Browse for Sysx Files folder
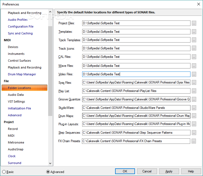Screen dimensions: 203x176 (194, 82)
